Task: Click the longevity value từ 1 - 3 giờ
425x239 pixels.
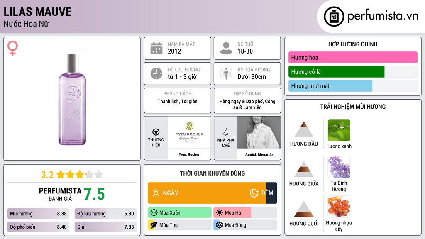Action: [182, 77]
